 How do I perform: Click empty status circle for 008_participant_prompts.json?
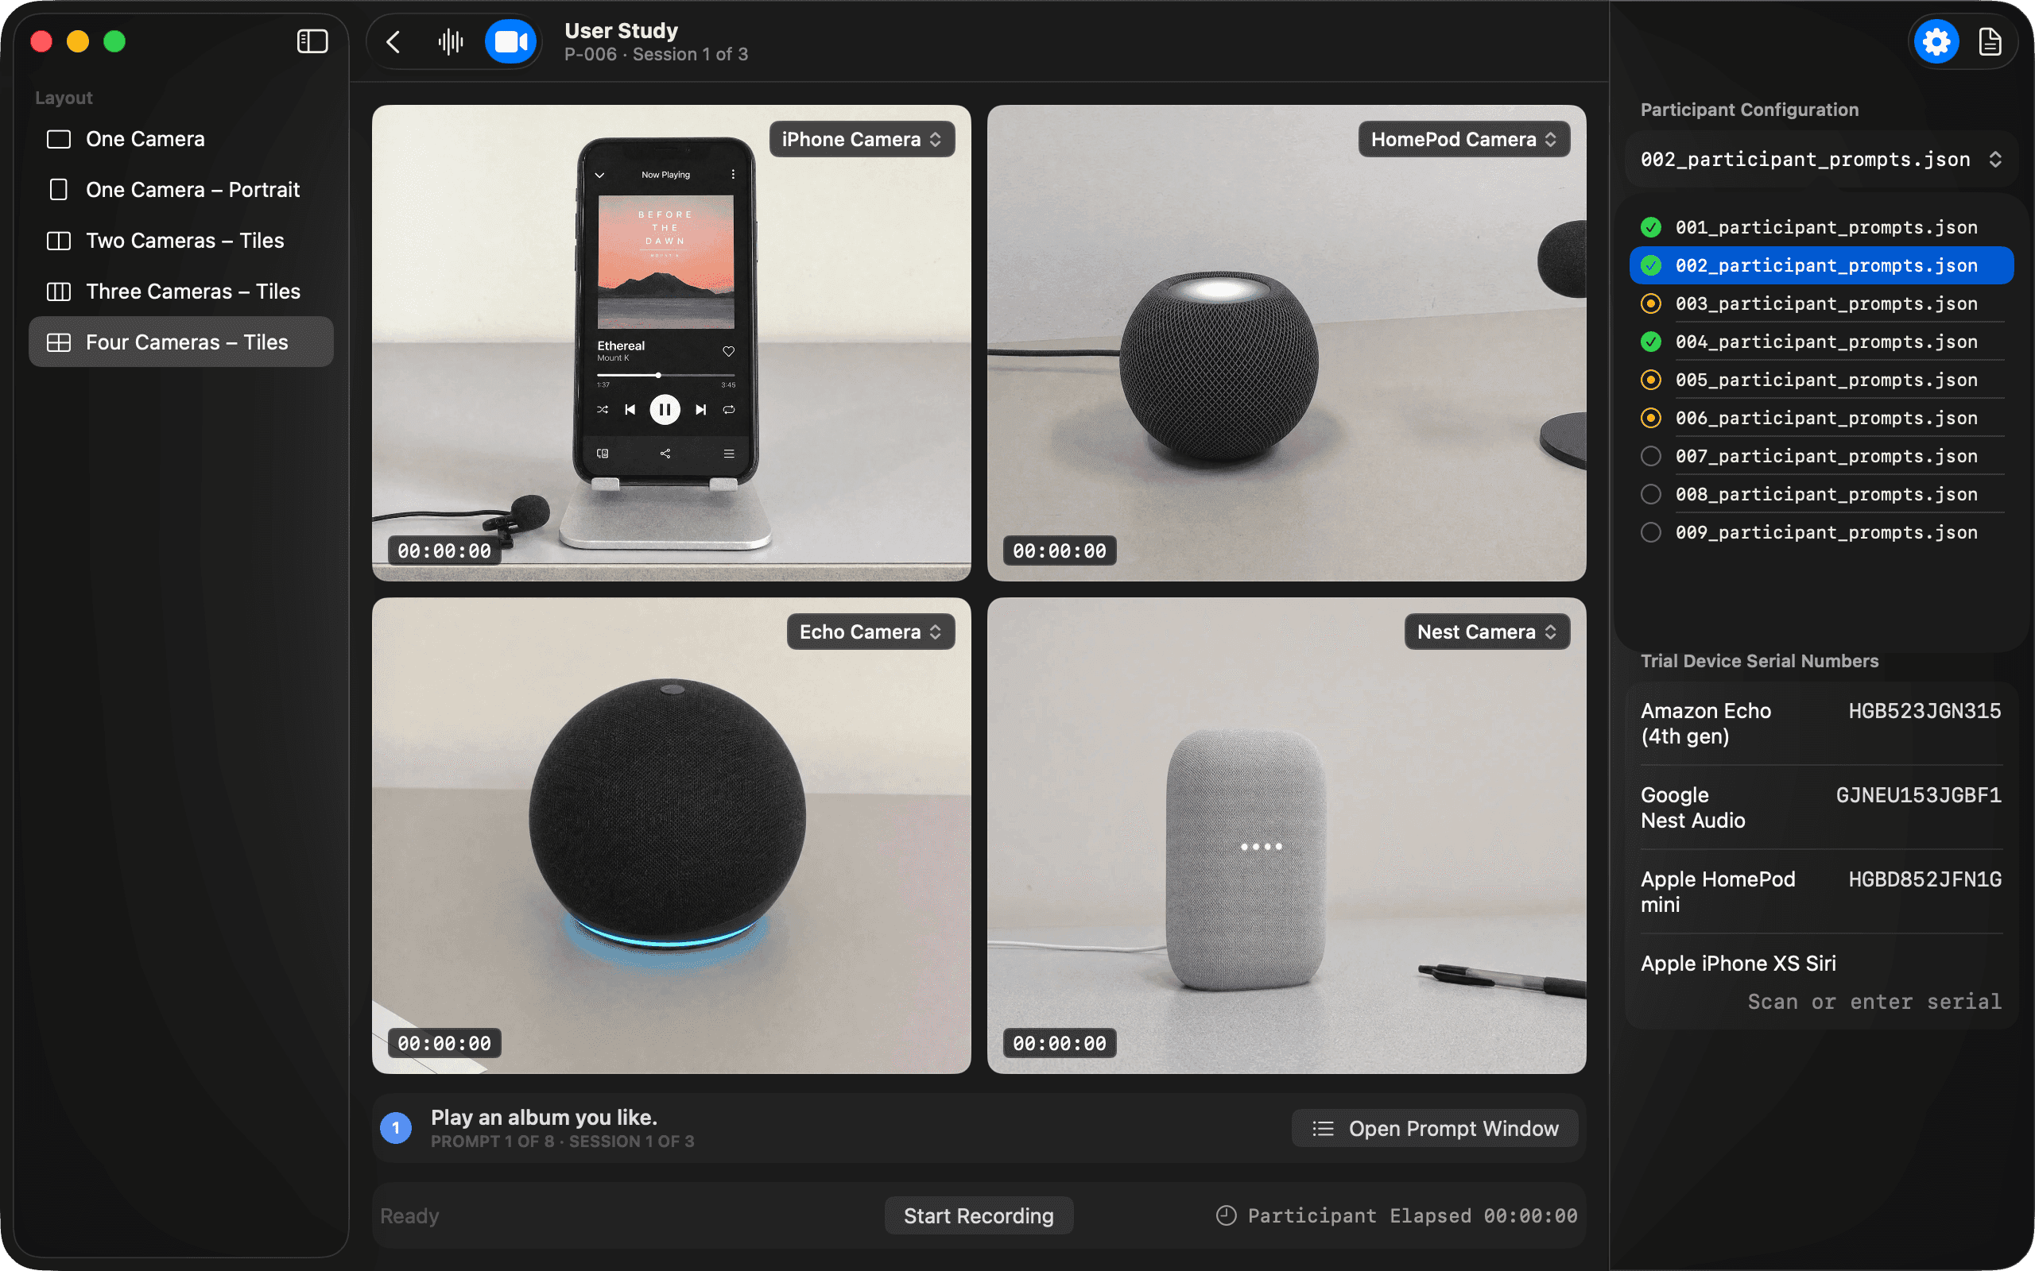click(1651, 494)
